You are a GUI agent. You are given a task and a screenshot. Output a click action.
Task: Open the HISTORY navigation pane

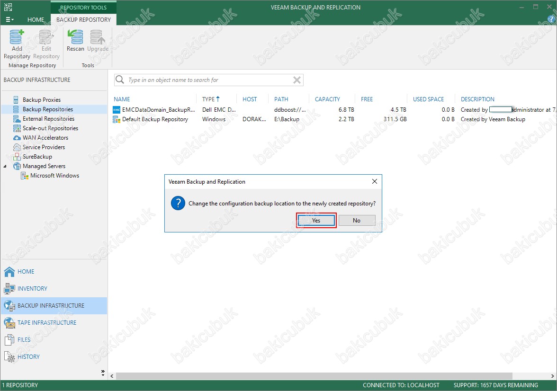(x=53, y=357)
